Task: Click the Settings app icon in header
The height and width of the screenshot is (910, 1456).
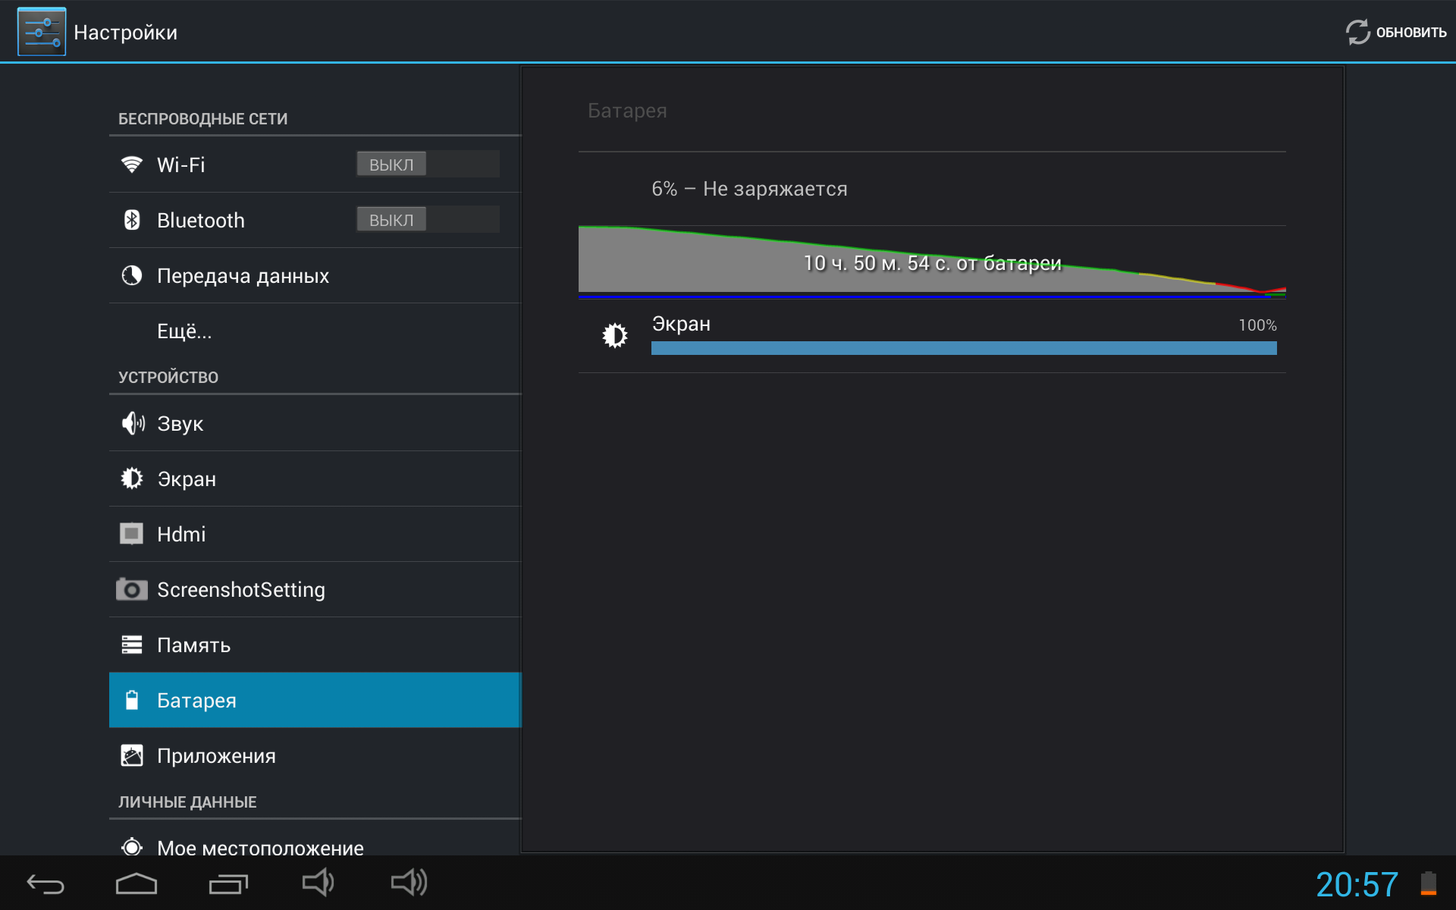Action: point(42,32)
